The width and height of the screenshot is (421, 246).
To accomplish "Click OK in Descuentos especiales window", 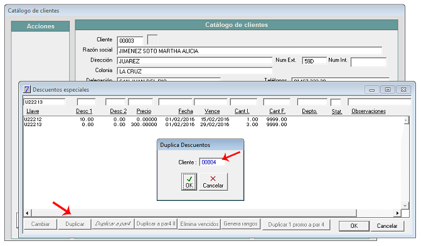I will (x=354, y=226).
